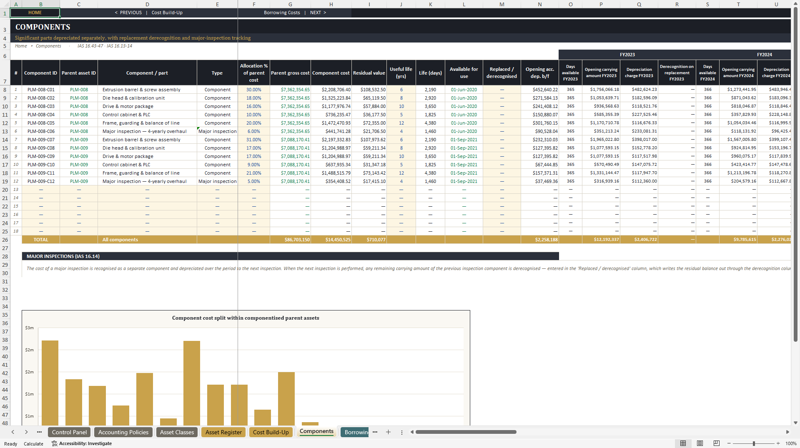
Task: Zoom out with minus button
Action: [x=729, y=443]
